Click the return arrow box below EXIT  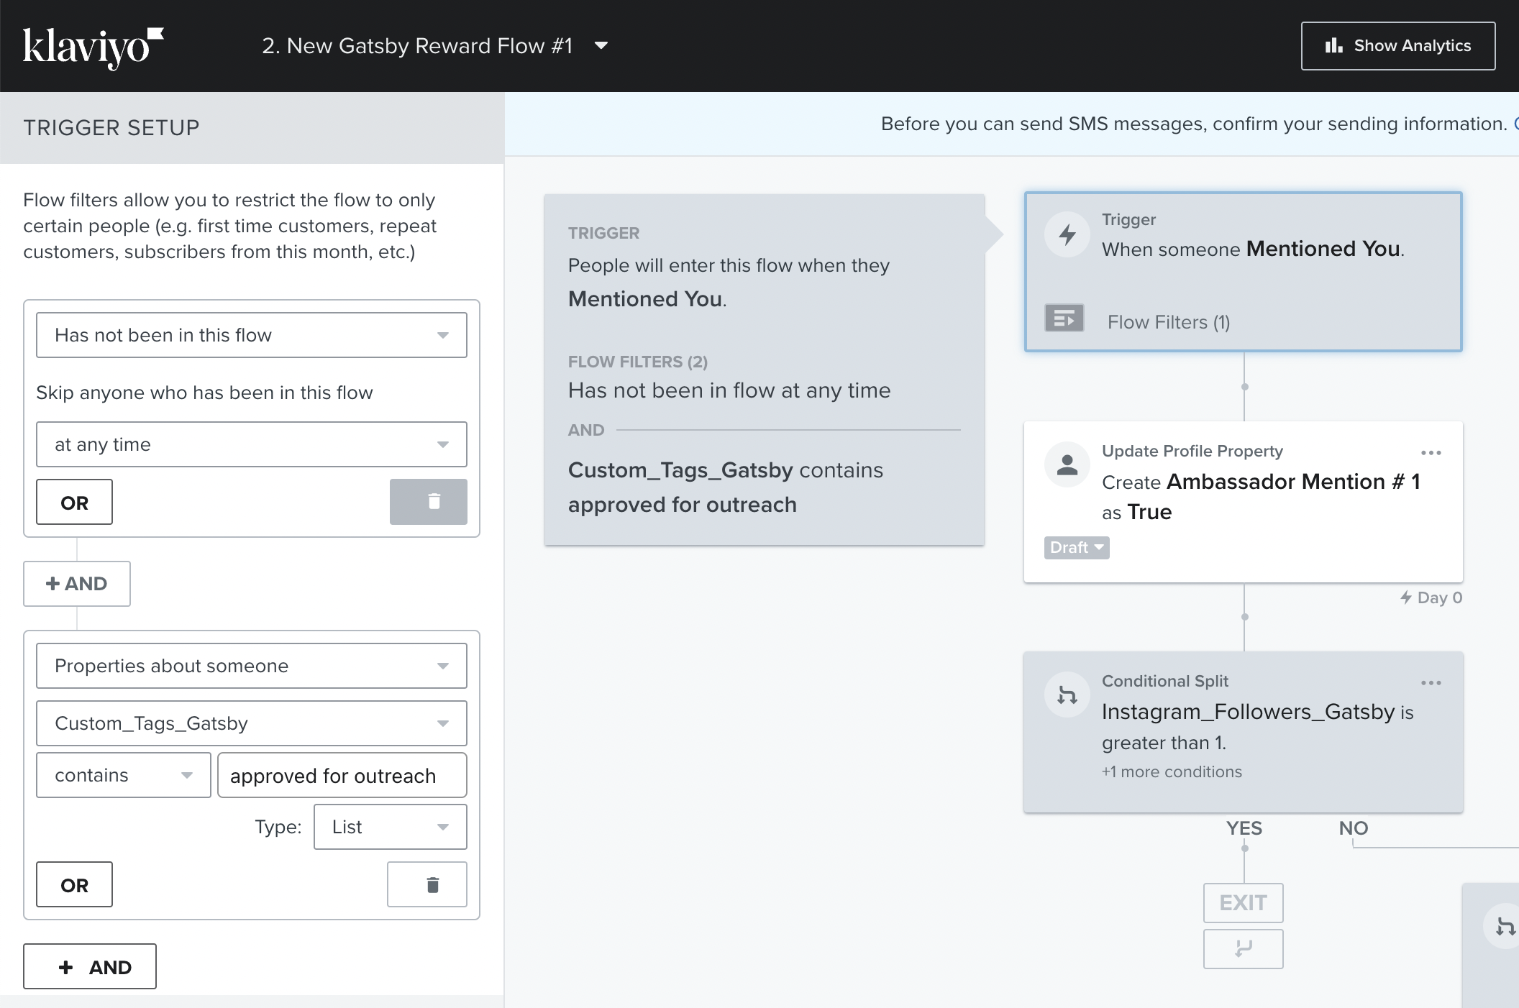1244,949
